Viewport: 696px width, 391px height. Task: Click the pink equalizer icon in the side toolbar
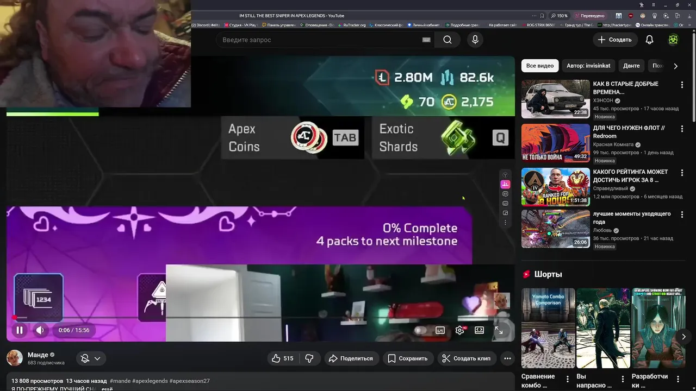pos(505,184)
